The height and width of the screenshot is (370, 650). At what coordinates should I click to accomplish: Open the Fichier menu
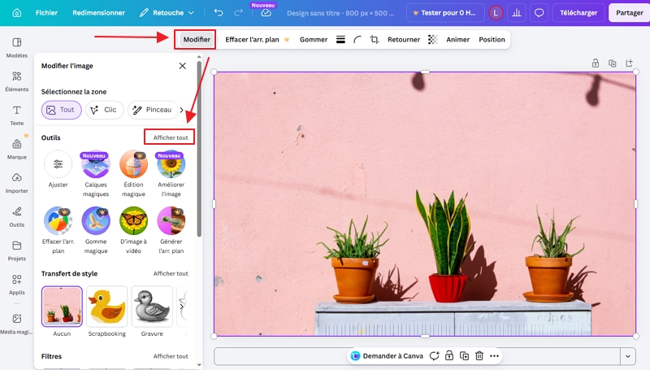point(46,13)
